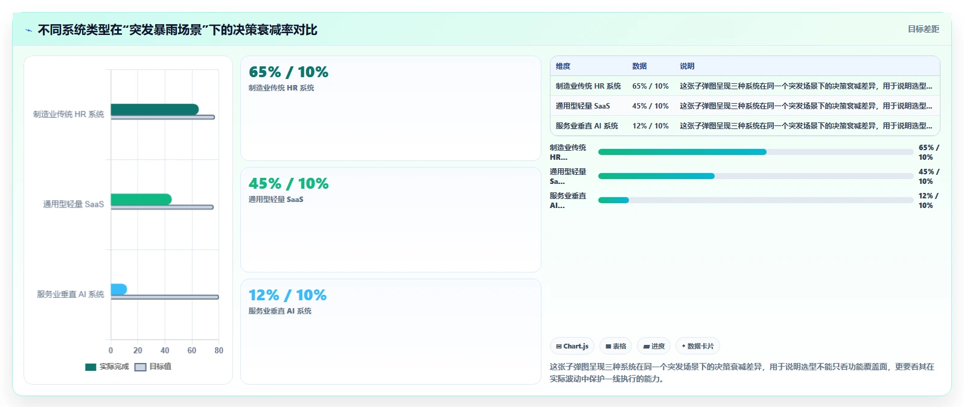The height and width of the screenshot is (407, 964).
Task: Click the 65% / 10% table data cell
Action: tap(651, 86)
